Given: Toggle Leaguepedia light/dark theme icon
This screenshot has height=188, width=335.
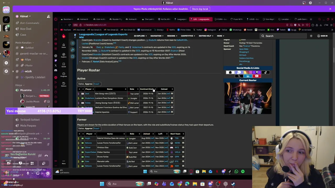Looking at the screenshot, I should click(x=311, y=36).
